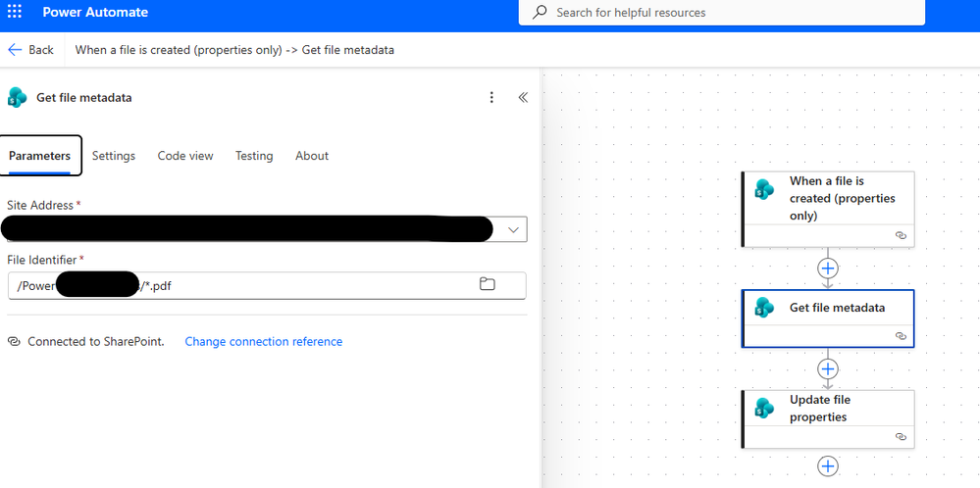Select the Get file metadata card on canvas

[828, 318]
